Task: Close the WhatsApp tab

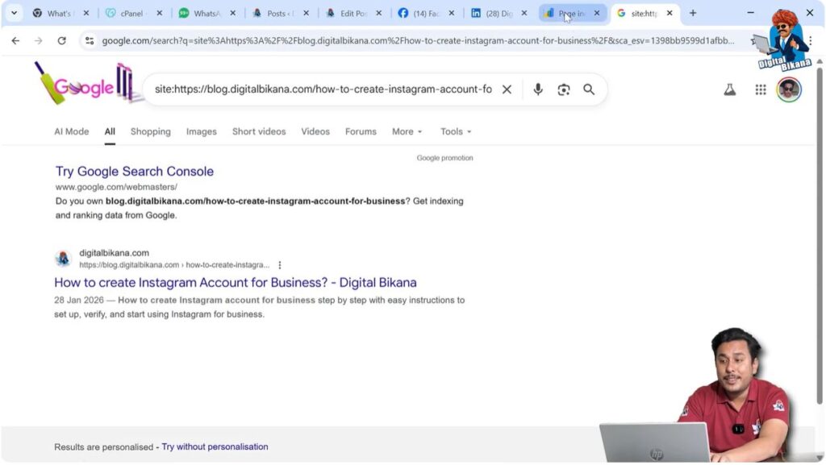Action: (233, 13)
